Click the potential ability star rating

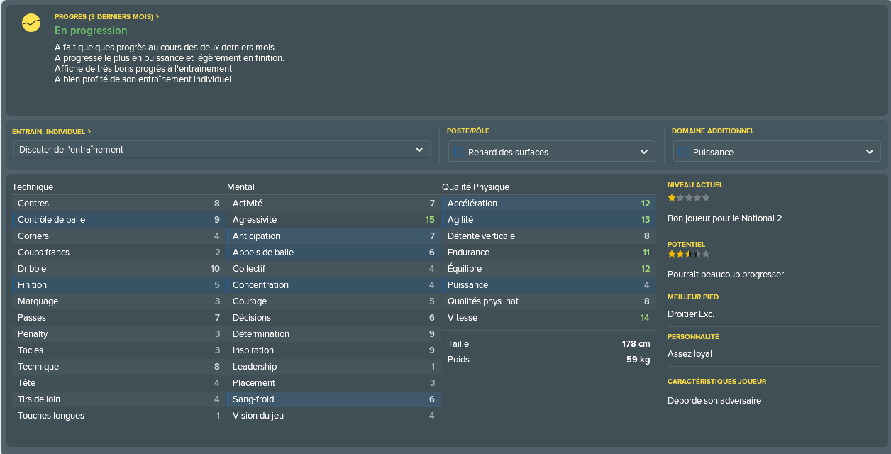(x=688, y=254)
